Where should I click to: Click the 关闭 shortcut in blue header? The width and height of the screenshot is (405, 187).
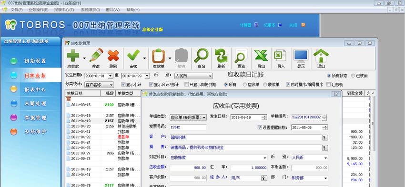[297, 25]
